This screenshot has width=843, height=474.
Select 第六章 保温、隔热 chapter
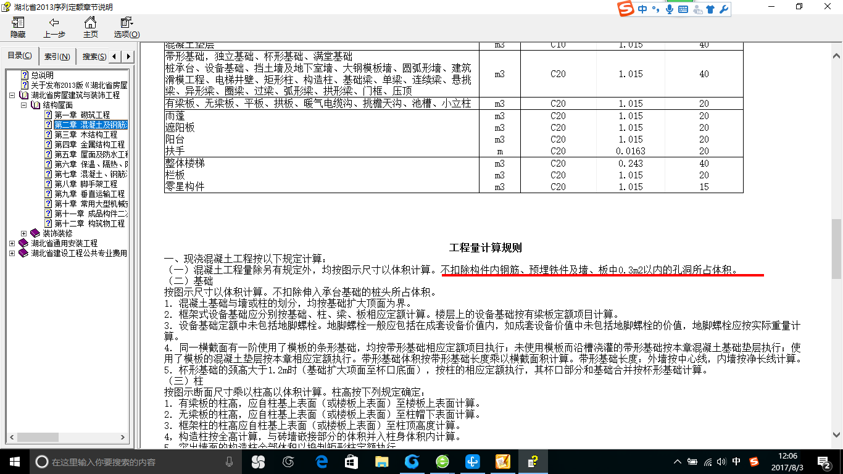tap(91, 164)
